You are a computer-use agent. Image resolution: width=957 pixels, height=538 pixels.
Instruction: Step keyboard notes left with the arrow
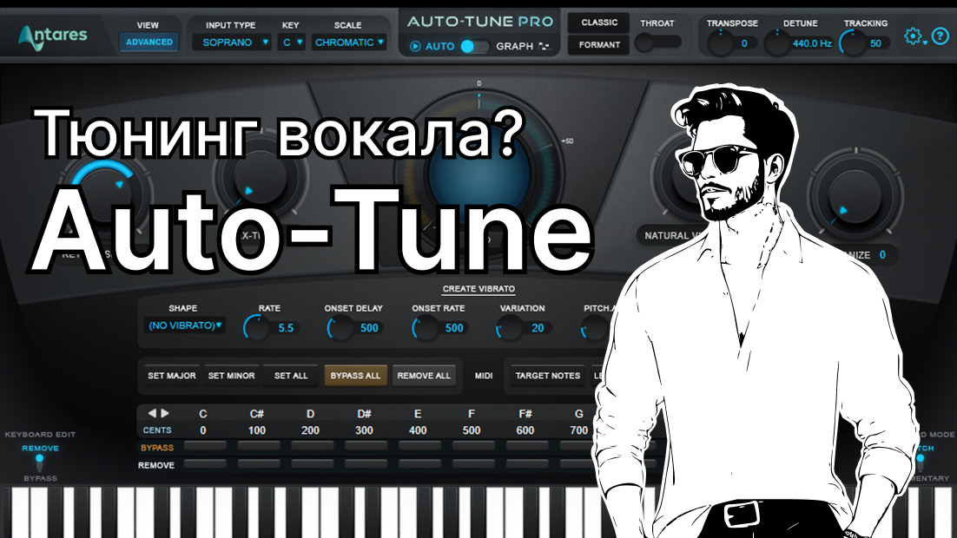click(152, 413)
